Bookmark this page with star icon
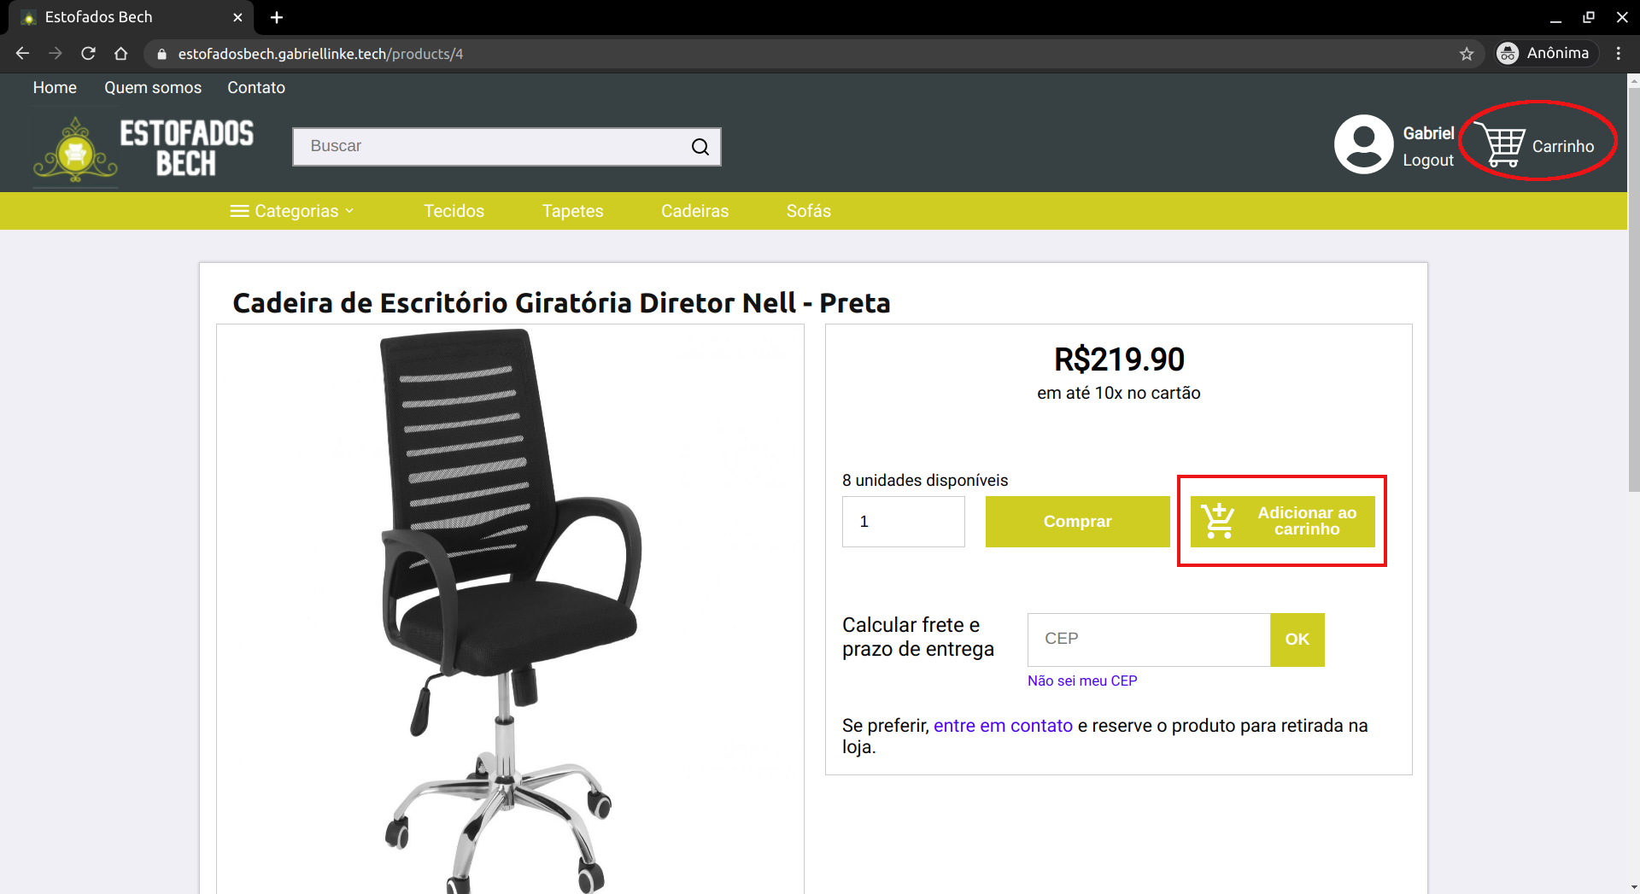This screenshot has height=894, width=1640. pyautogui.click(x=1467, y=54)
